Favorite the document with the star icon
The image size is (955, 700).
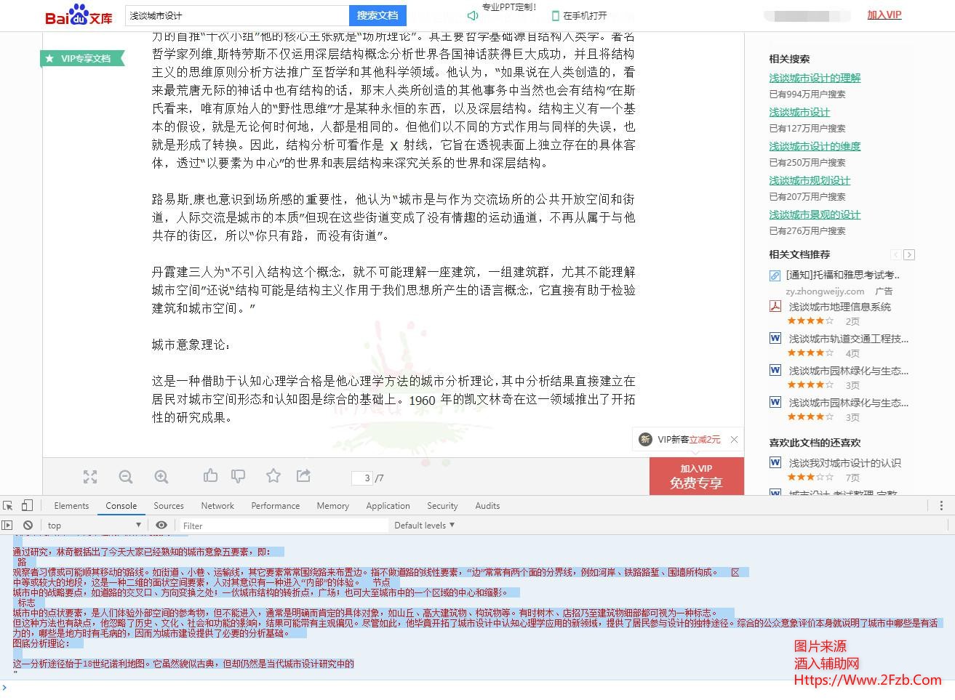coord(273,476)
